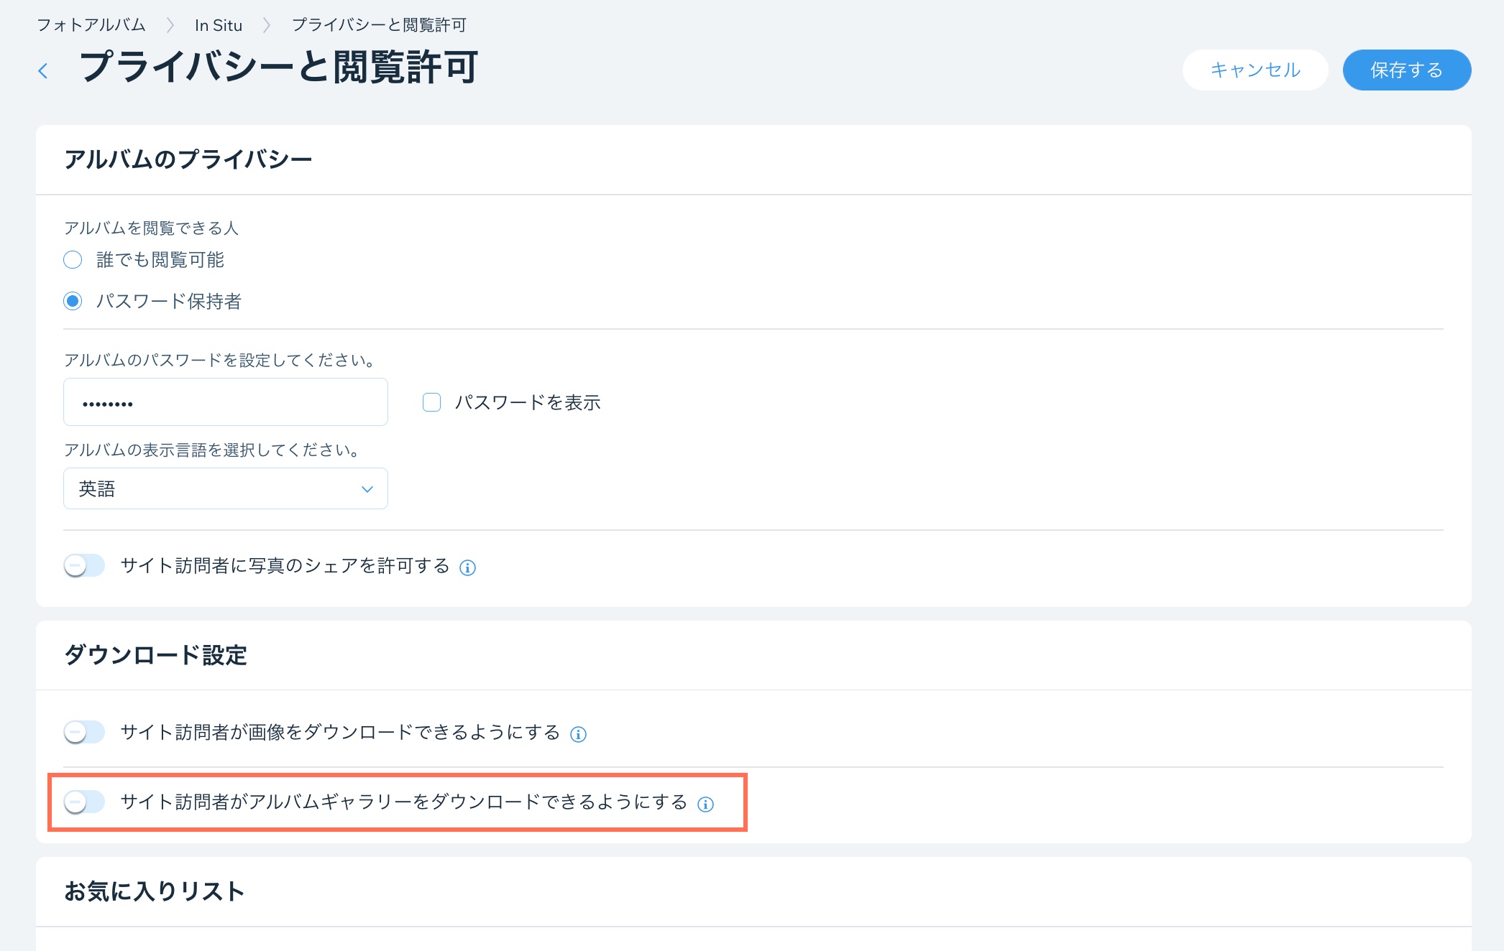Go to フォトアルバム breadcrumb
Screen dimensions: 1504x951
click(x=91, y=25)
